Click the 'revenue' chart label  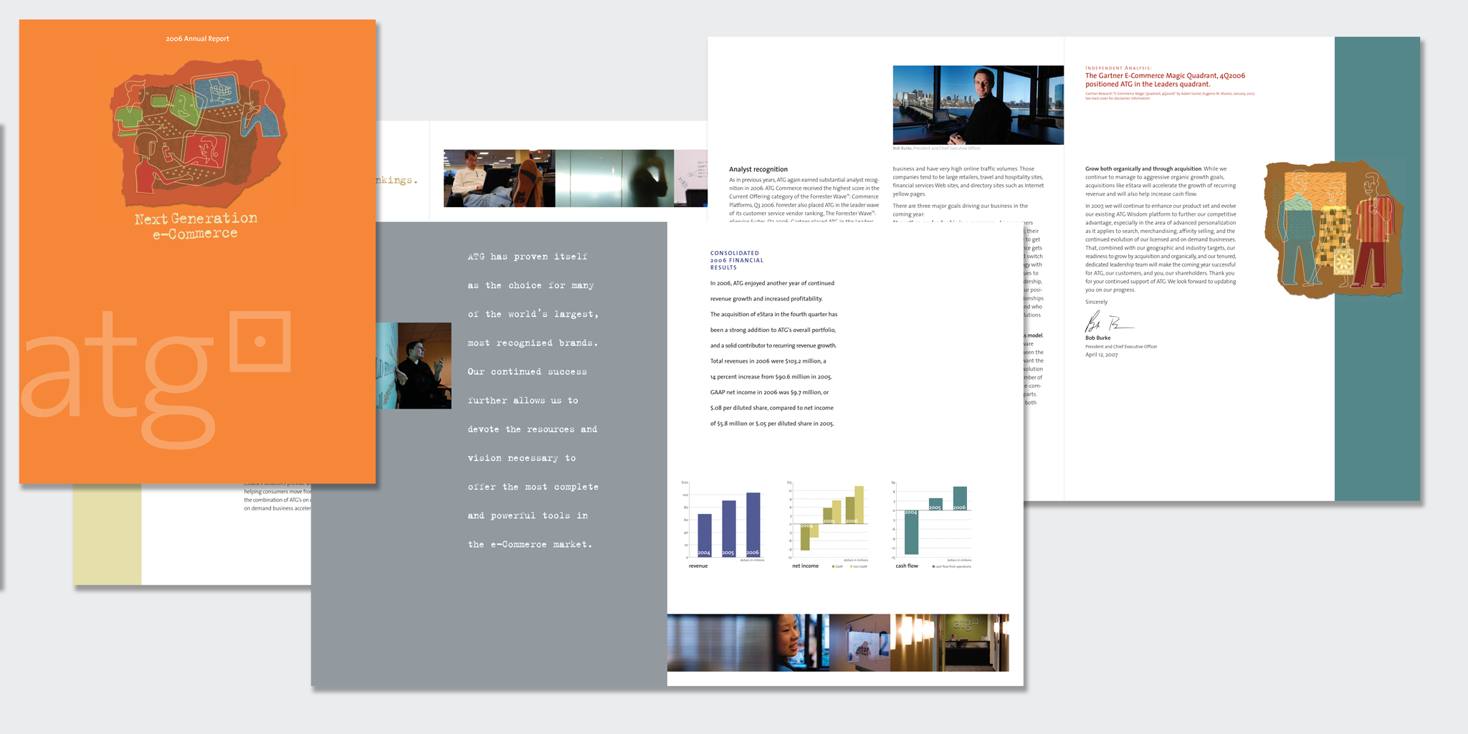698,566
